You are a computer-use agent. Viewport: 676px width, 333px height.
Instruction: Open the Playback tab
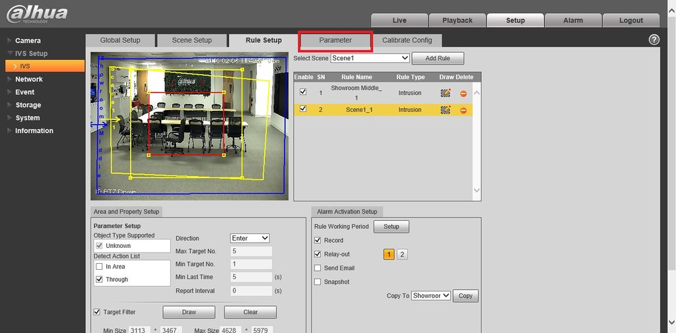pos(457,20)
